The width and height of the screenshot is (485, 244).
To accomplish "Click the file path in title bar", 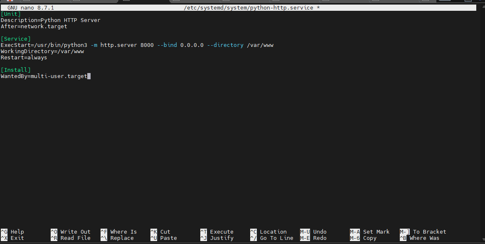I will click(249, 8).
